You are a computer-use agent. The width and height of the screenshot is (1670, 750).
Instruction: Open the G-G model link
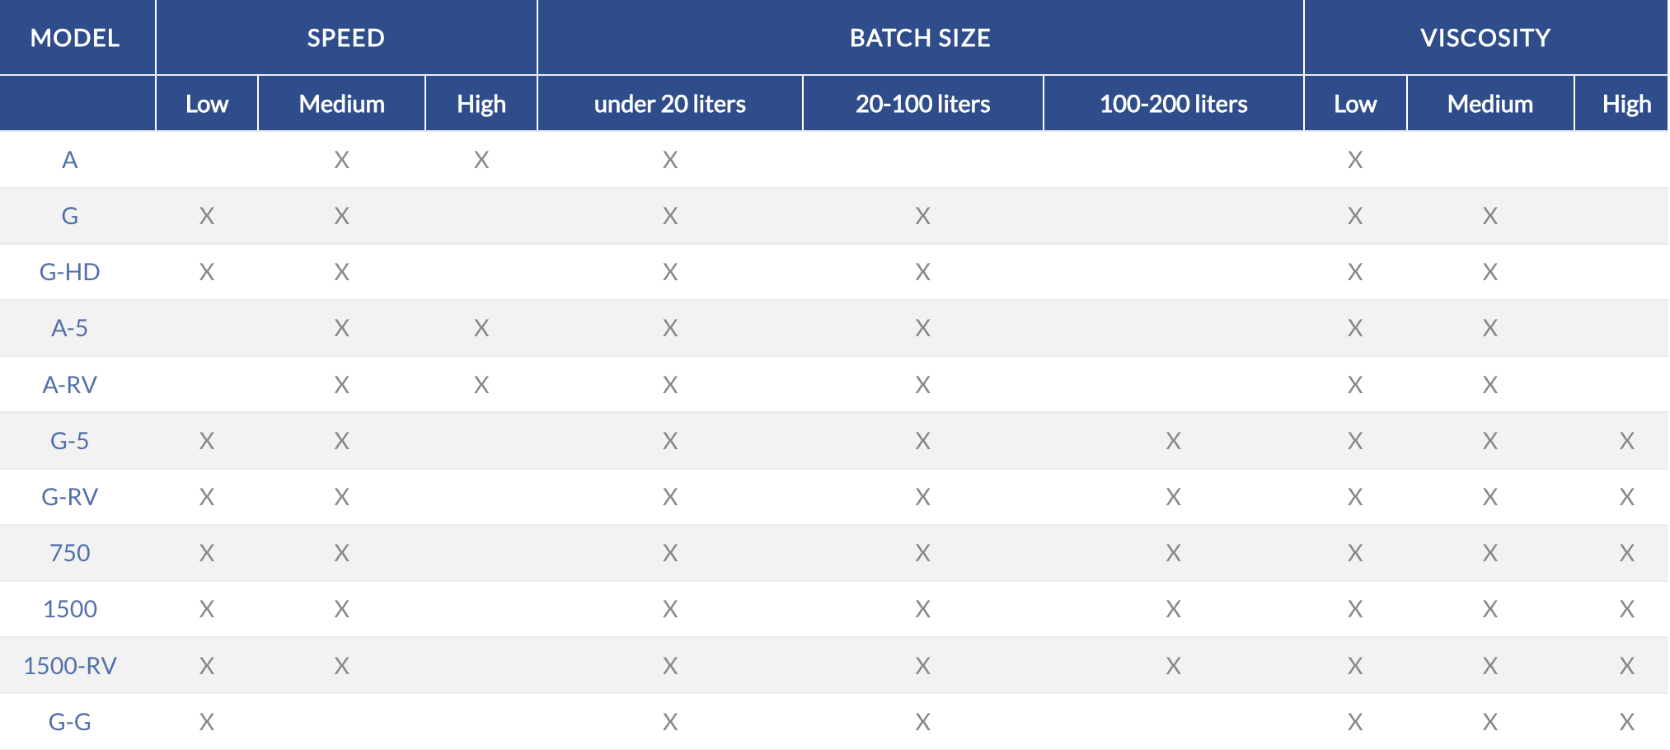point(70,722)
